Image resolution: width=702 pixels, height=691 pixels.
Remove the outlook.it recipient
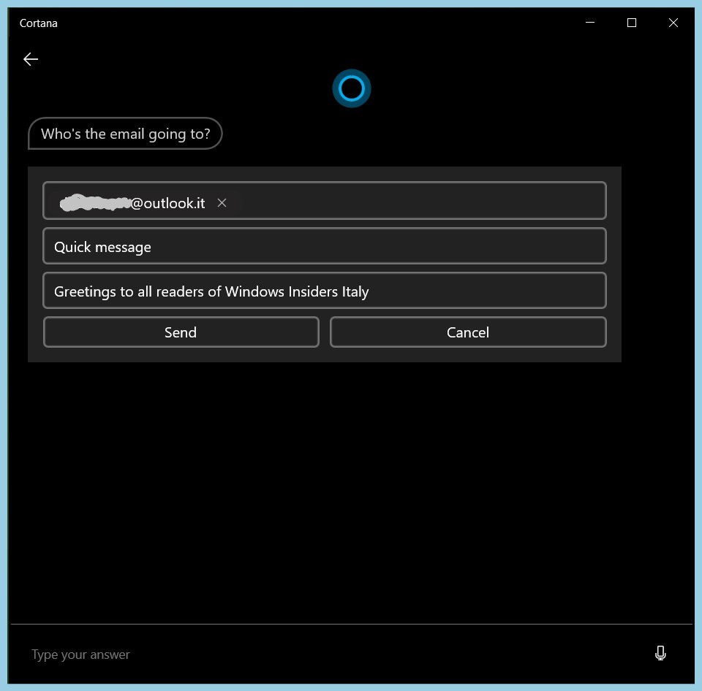pyautogui.click(x=222, y=203)
